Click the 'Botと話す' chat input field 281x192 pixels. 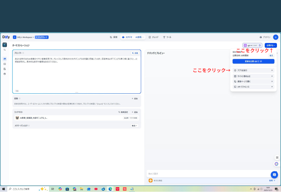pyautogui.click(x=207, y=174)
